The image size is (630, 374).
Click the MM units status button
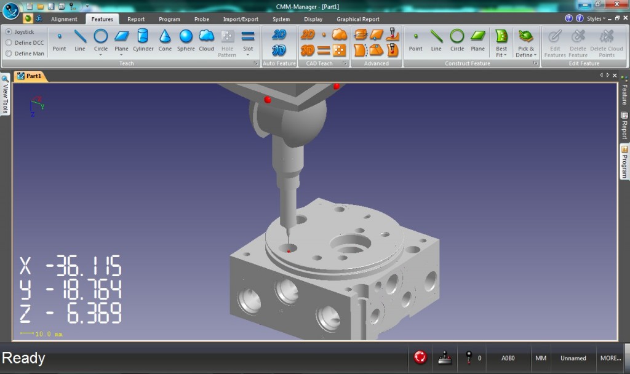pos(540,358)
